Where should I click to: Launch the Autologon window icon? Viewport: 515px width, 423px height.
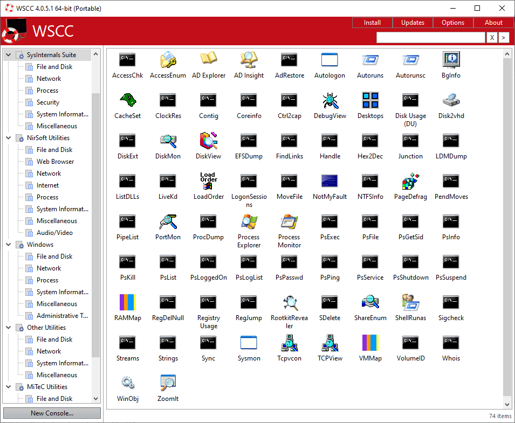(329, 60)
